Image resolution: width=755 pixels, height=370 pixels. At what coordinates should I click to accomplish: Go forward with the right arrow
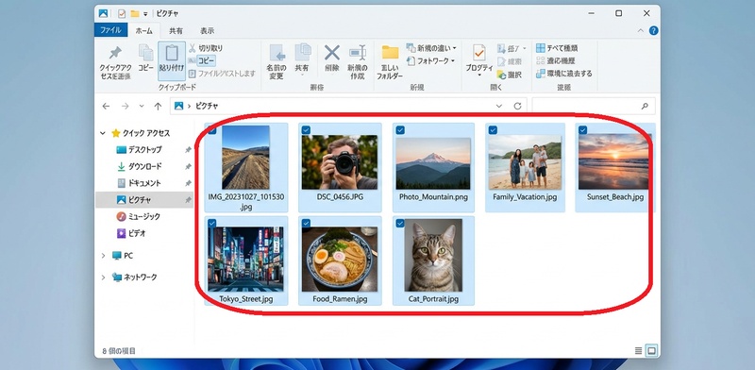pyautogui.click(x=126, y=106)
